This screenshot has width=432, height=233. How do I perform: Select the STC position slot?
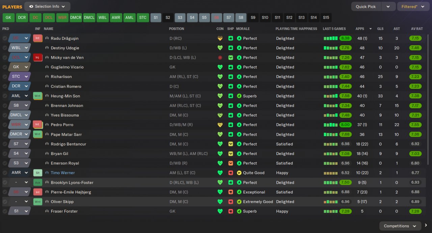pos(143,18)
